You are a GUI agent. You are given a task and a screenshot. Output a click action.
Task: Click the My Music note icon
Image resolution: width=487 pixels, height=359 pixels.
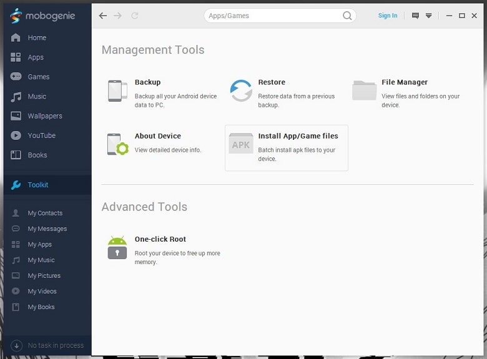click(x=16, y=260)
